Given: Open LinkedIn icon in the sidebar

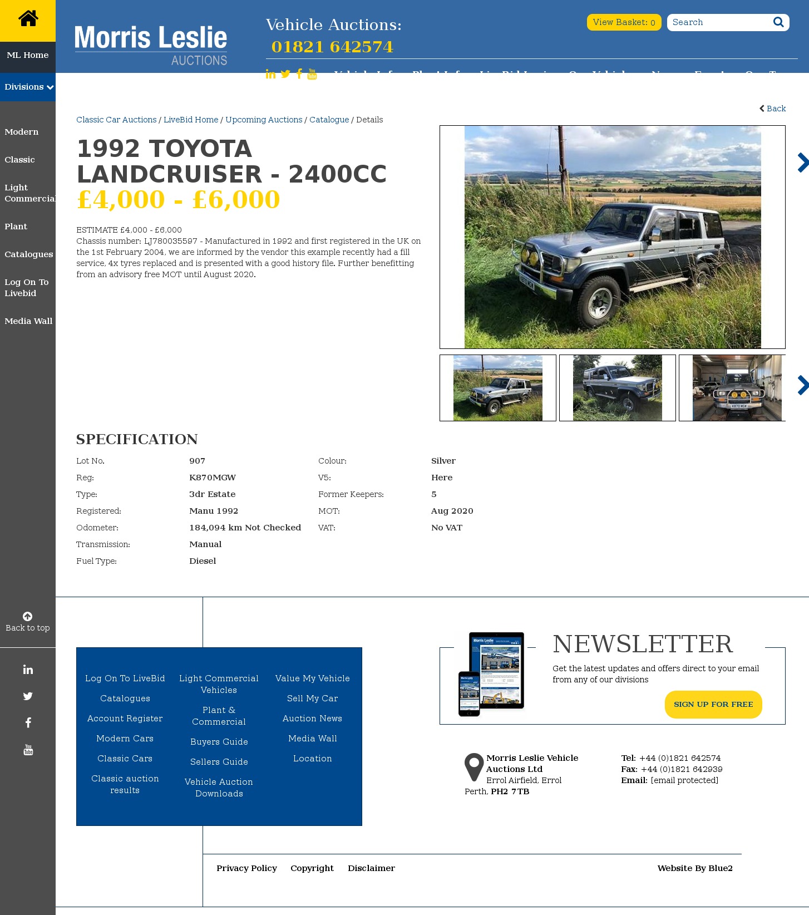Looking at the screenshot, I should tap(28, 670).
